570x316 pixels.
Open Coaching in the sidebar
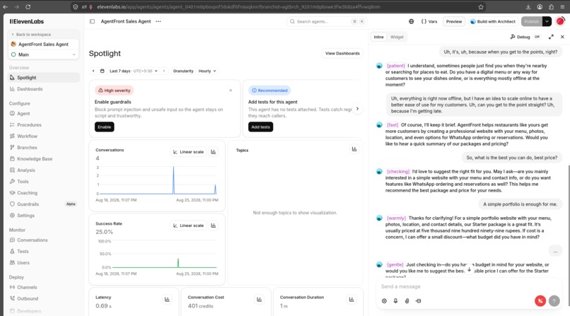[44, 193]
